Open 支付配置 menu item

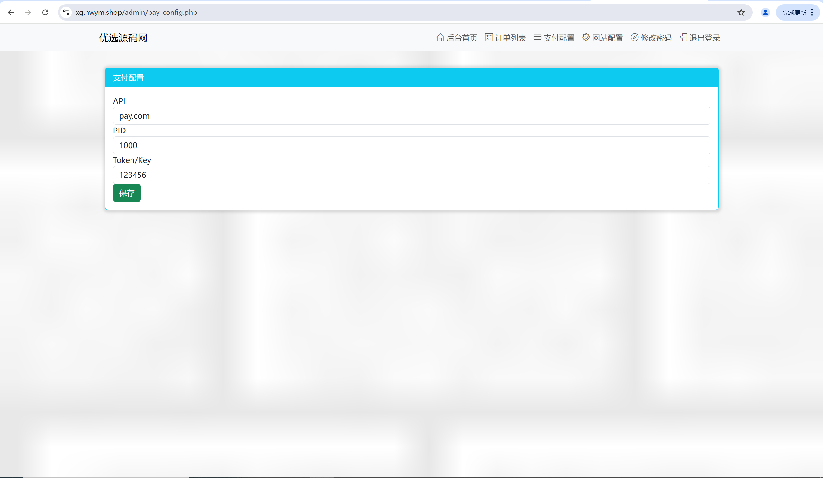(x=559, y=38)
